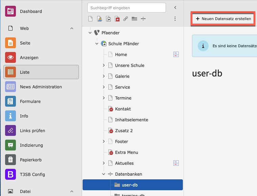Open the page tree three-dot menu
257x196 pixels.
pos(175,19)
